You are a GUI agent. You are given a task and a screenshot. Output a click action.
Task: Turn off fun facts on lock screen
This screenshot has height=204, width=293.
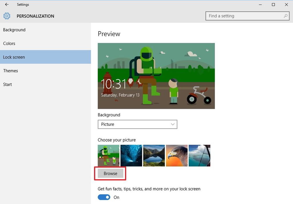104,197
